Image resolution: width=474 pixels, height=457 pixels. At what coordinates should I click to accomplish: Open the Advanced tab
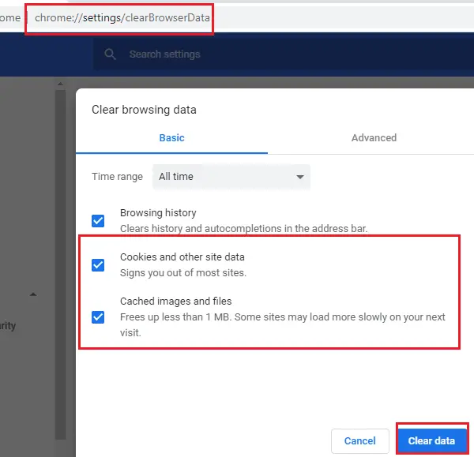tap(374, 137)
